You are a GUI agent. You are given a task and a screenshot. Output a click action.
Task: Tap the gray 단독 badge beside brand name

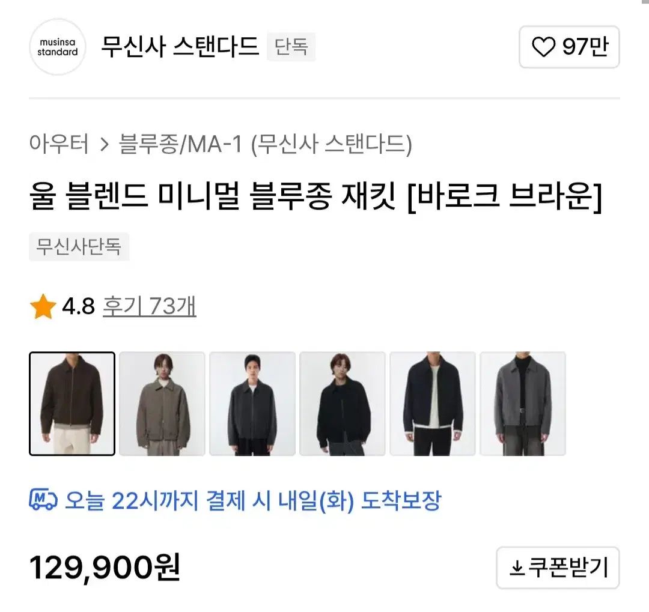click(x=291, y=47)
